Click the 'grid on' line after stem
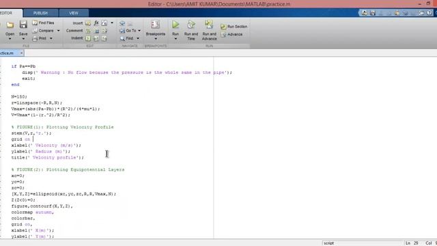Viewport: 437px width, 246px height. pos(20,139)
